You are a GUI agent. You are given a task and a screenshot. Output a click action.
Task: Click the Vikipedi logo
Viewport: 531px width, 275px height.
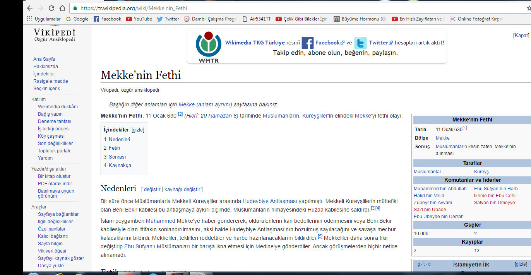point(55,34)
